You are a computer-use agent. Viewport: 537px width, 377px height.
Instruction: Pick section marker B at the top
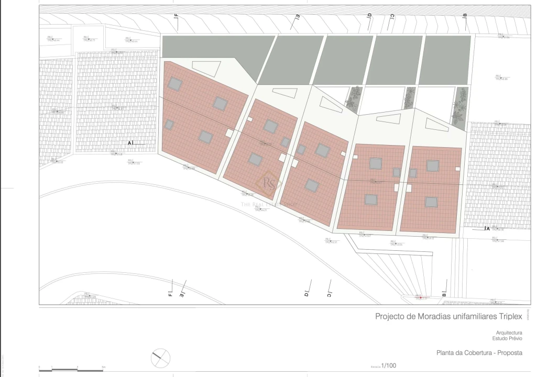[x=465, y=16]
